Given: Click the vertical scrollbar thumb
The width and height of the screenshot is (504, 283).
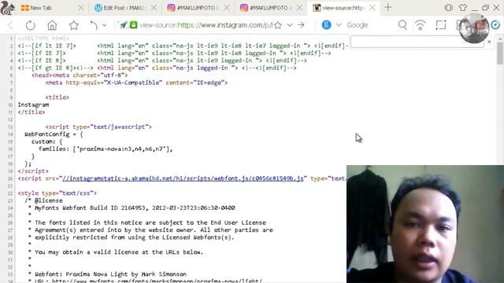Looking at the screenshot, I should 500,53.
